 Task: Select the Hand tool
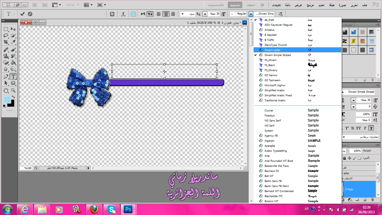6,90
